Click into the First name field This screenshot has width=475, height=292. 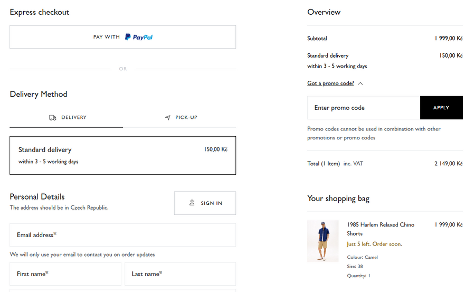[x=65, y=274]
